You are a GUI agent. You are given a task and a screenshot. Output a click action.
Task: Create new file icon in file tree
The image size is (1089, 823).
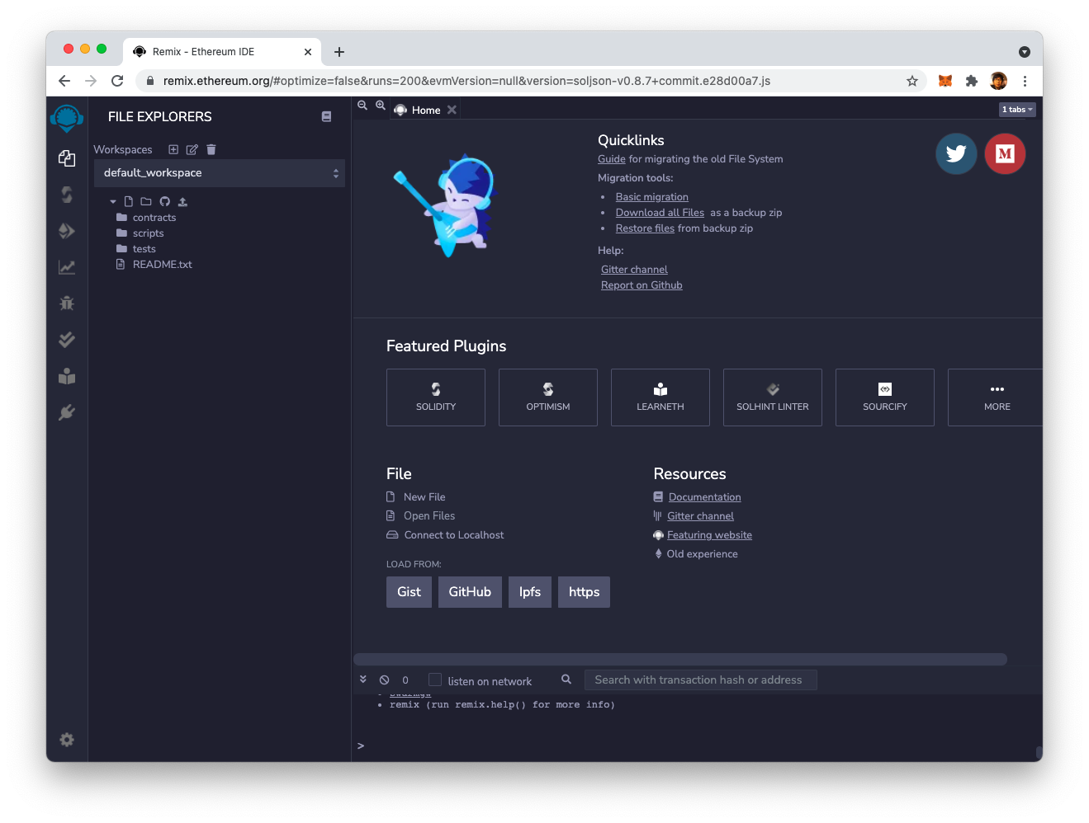coord(129,201)
